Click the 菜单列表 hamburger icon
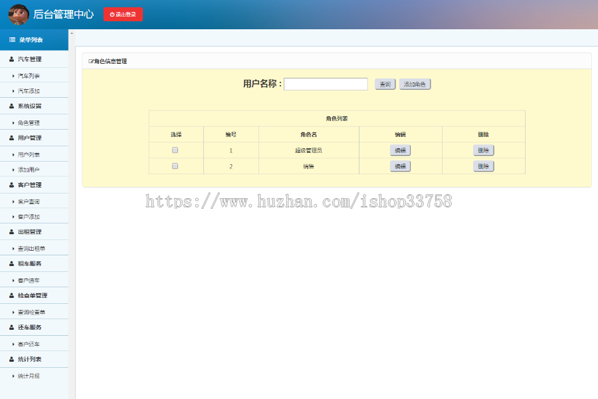This screenshot has height=399, width=598. click(11, 39)
